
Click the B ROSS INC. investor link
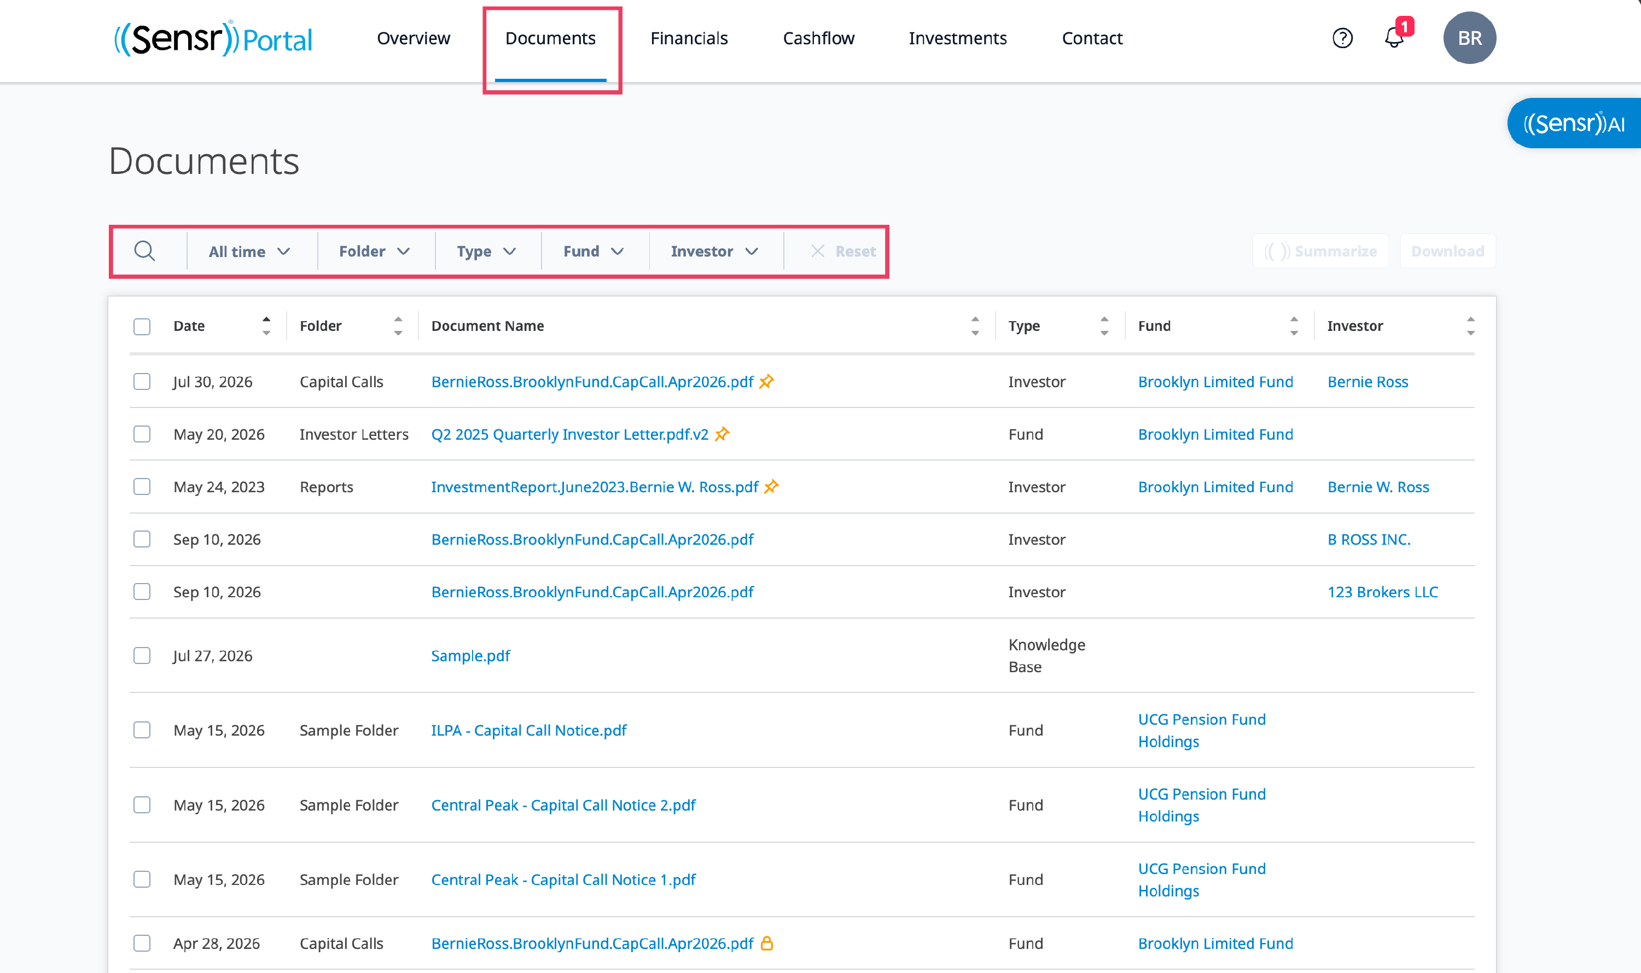tap(1369, 539)
